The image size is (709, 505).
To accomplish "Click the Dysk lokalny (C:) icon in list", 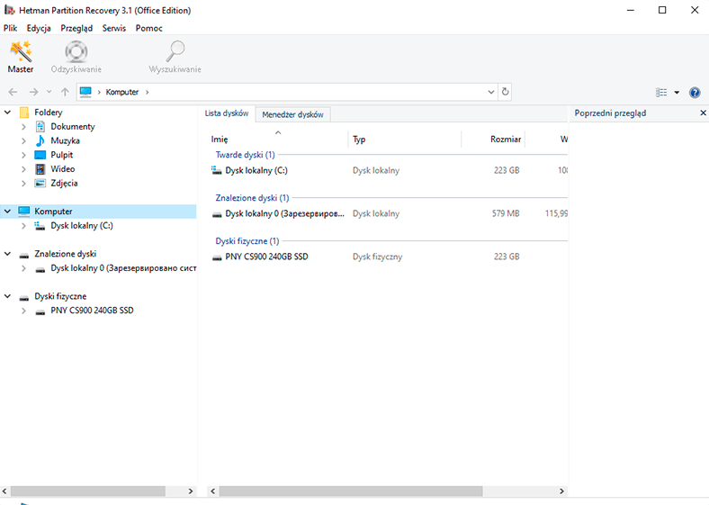I will (x=217, y=171).
